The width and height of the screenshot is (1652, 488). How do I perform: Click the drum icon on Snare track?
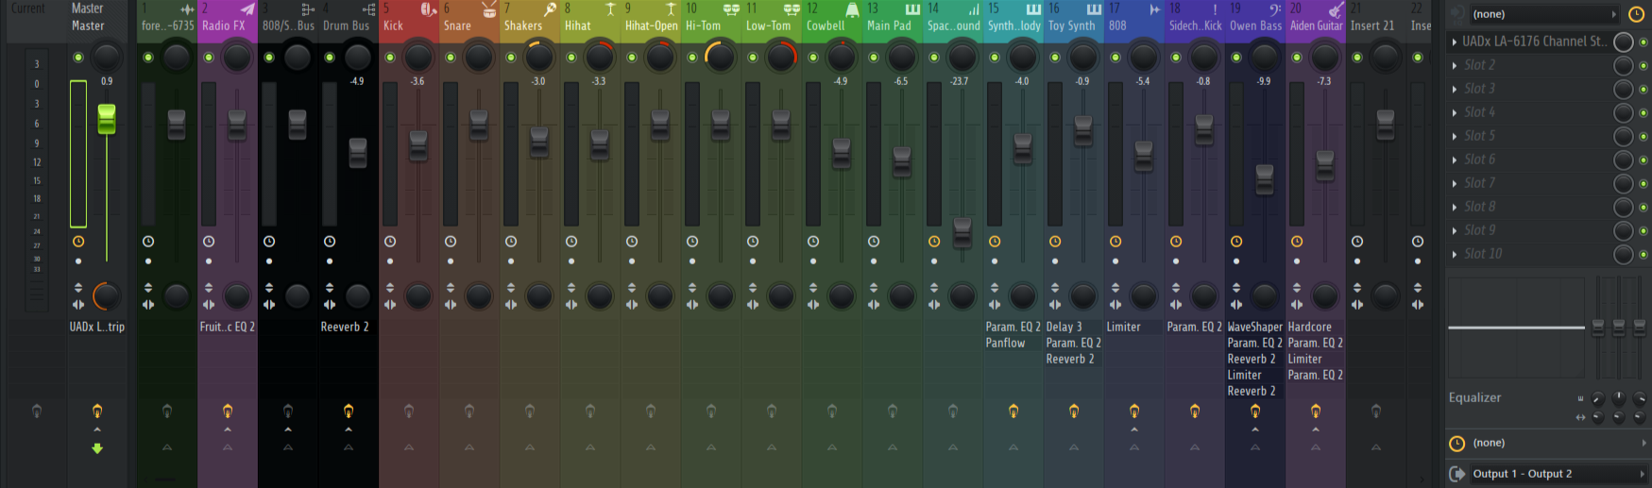[488, 9]
